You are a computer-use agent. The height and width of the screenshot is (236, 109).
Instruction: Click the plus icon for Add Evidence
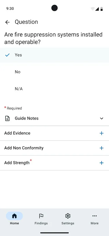(102, 133)
